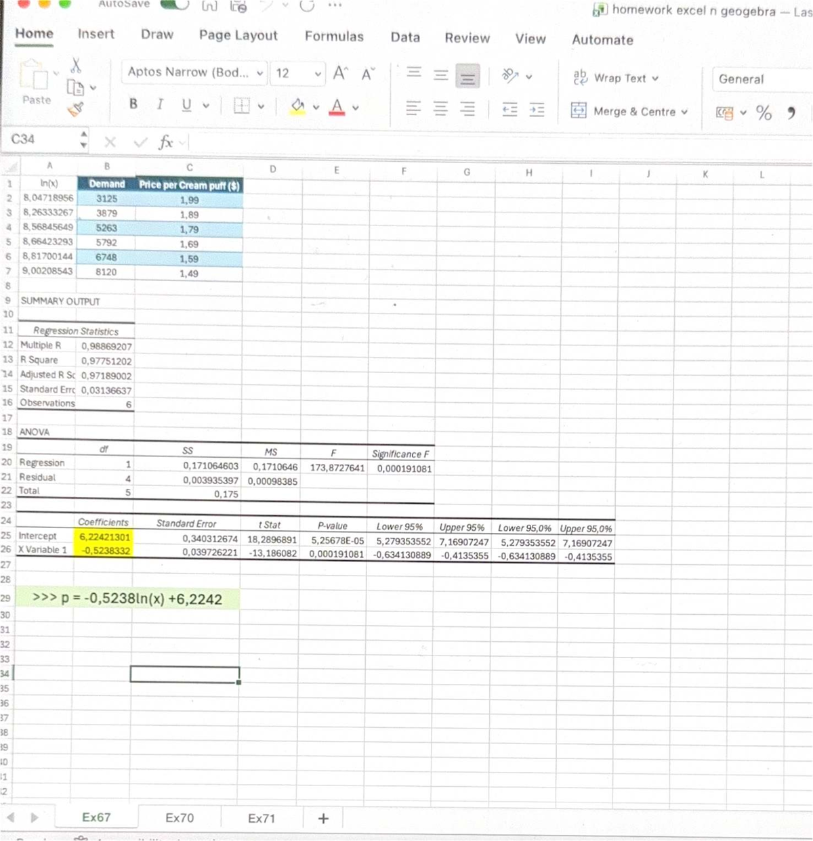Screen dimensions: 813x841
Task: Apply Percent number style
Action: [764, 113]
